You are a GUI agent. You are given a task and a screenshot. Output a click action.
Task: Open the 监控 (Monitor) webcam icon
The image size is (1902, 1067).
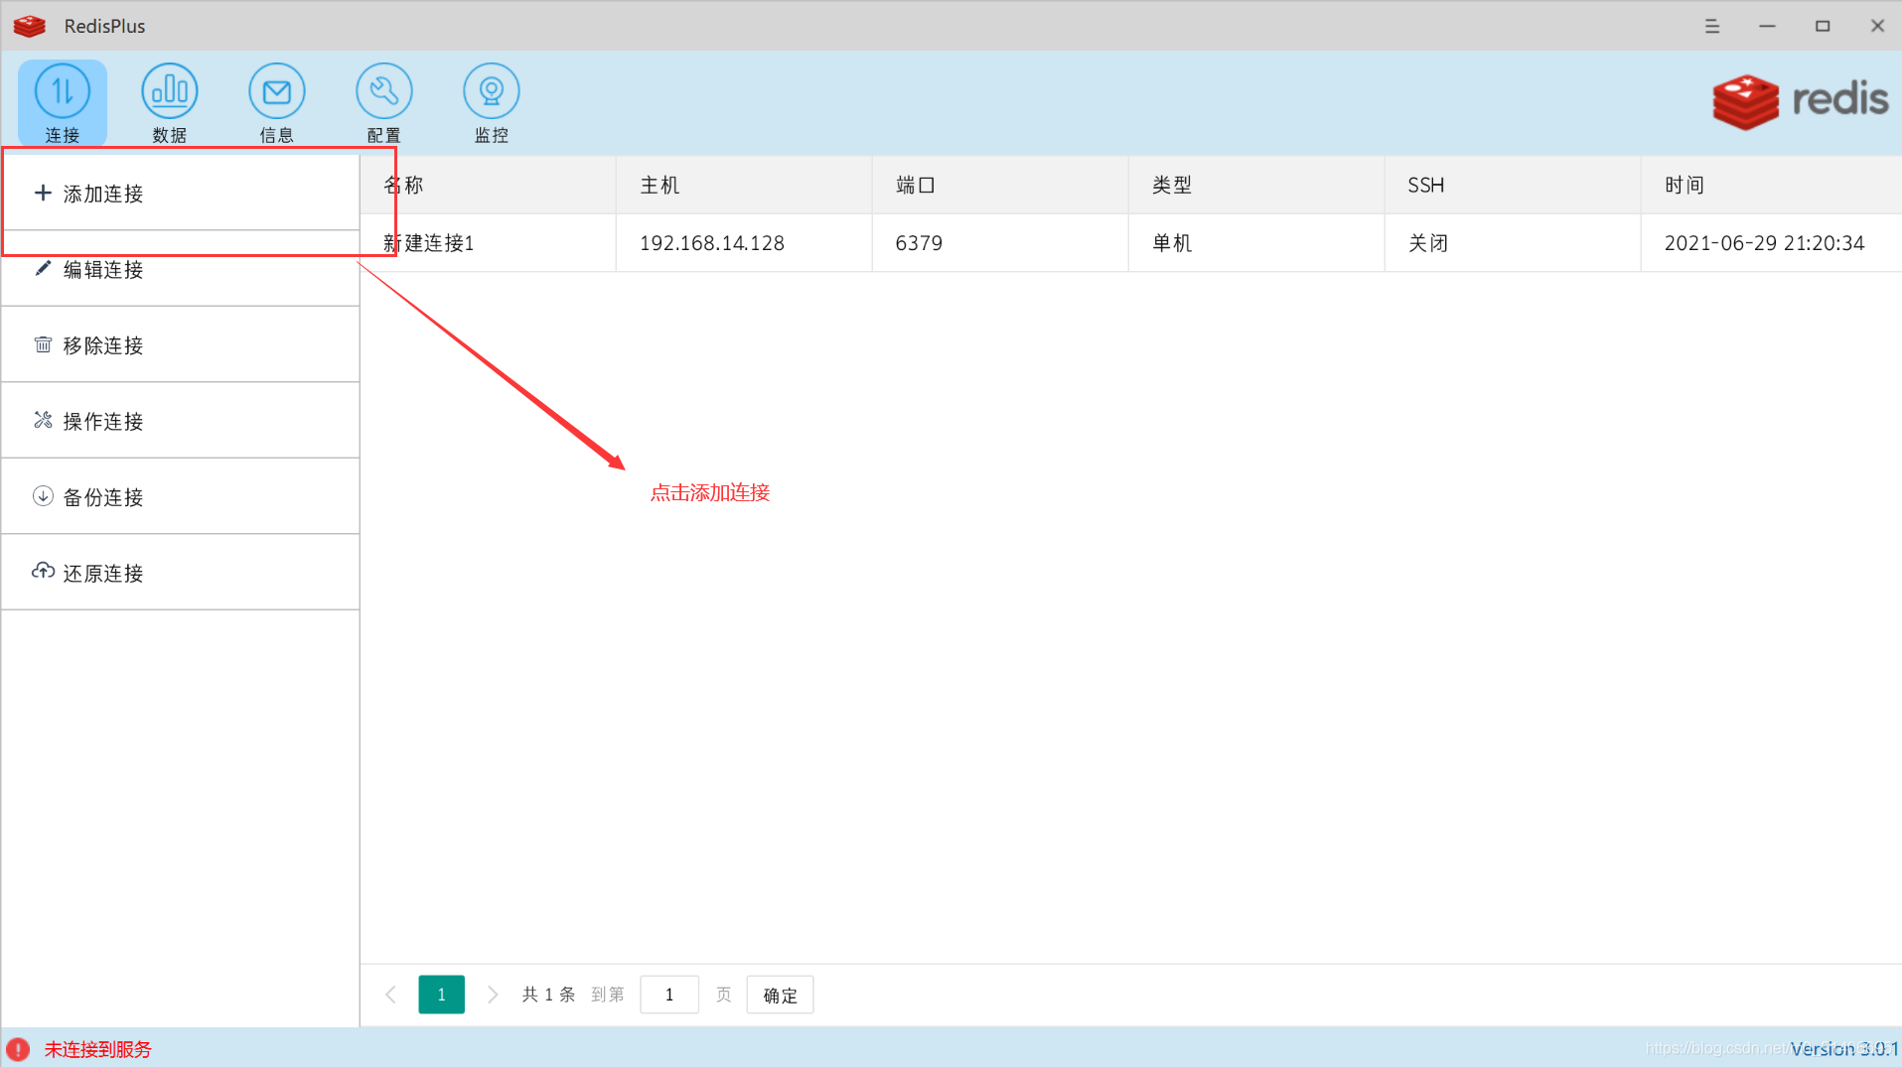point(491,102)
